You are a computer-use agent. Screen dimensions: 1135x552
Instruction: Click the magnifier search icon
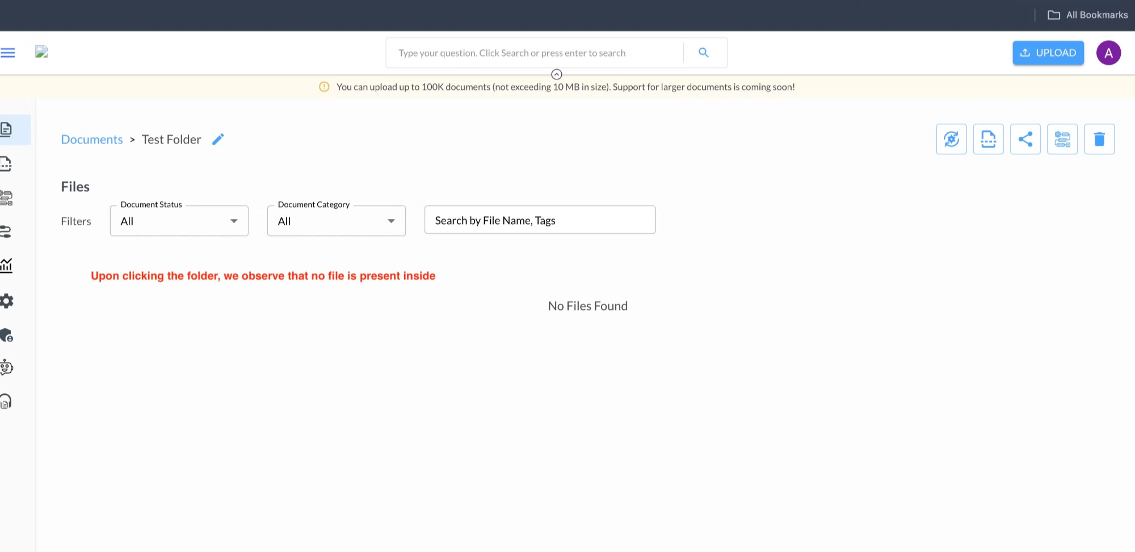pos(704,53)
